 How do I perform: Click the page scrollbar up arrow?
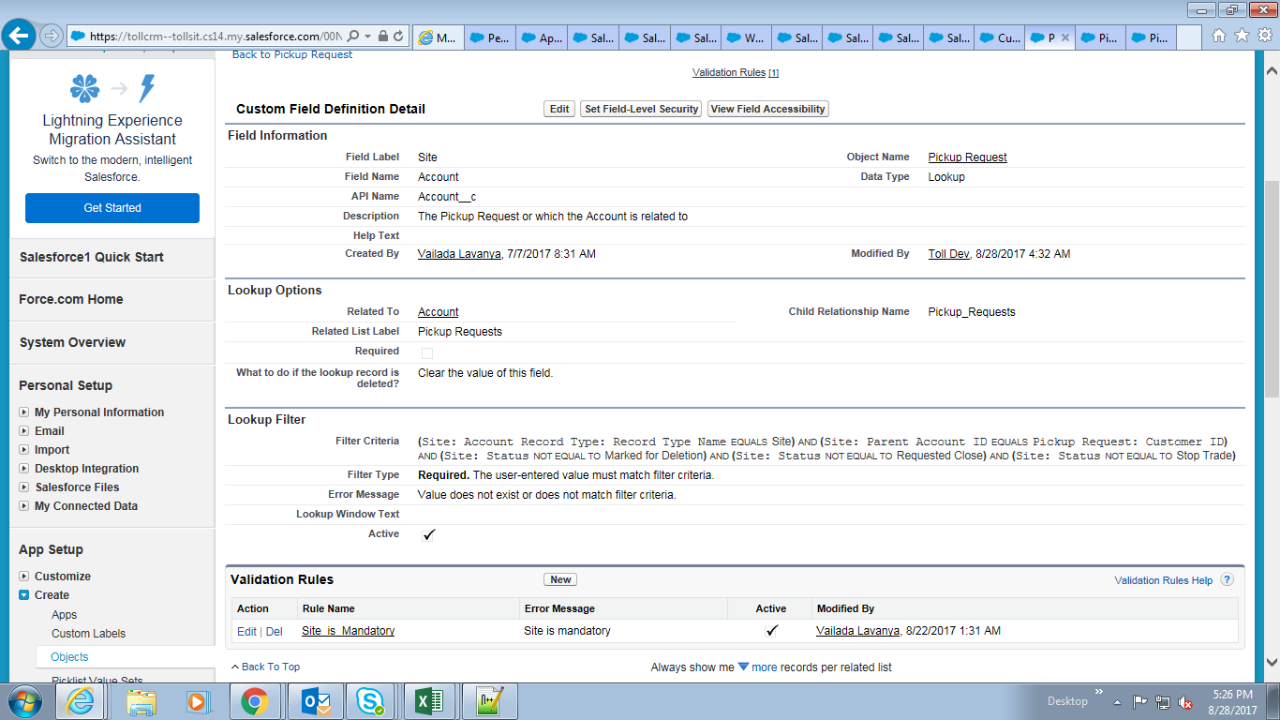pyautogui.click(x=1272, y=70)
